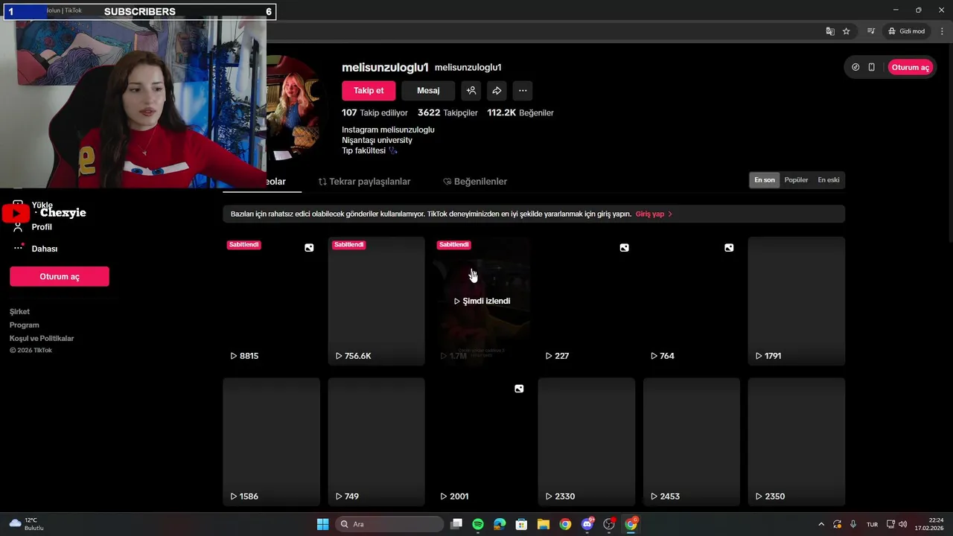This screenshot has width=953, height=536.
Task: Open the video with 749 views
Action: click(376, 442)
